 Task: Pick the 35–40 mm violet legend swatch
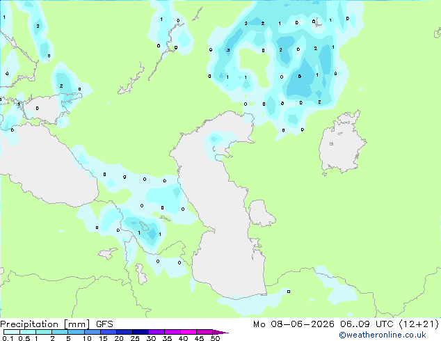tap(173, 332)
